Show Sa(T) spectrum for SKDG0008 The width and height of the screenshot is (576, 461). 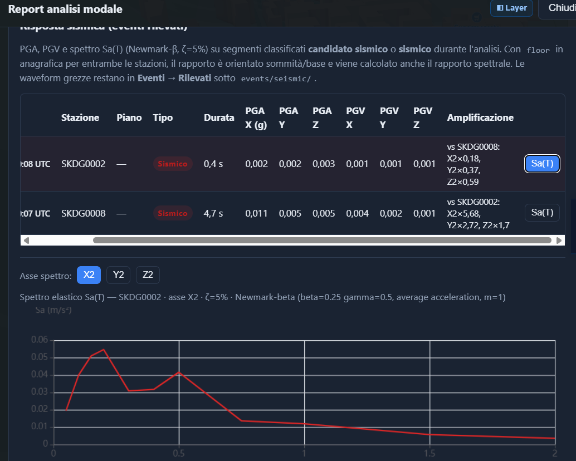point(542,213)
